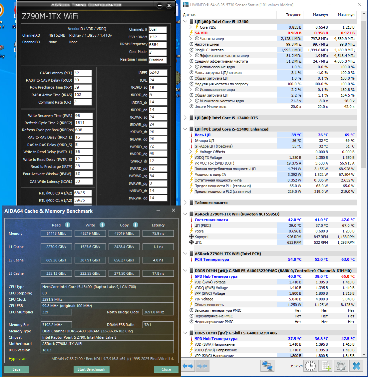Click the expand columns arrows in HWiNFO toolbar
Viewport: 368px width, 377px height.
188,366
